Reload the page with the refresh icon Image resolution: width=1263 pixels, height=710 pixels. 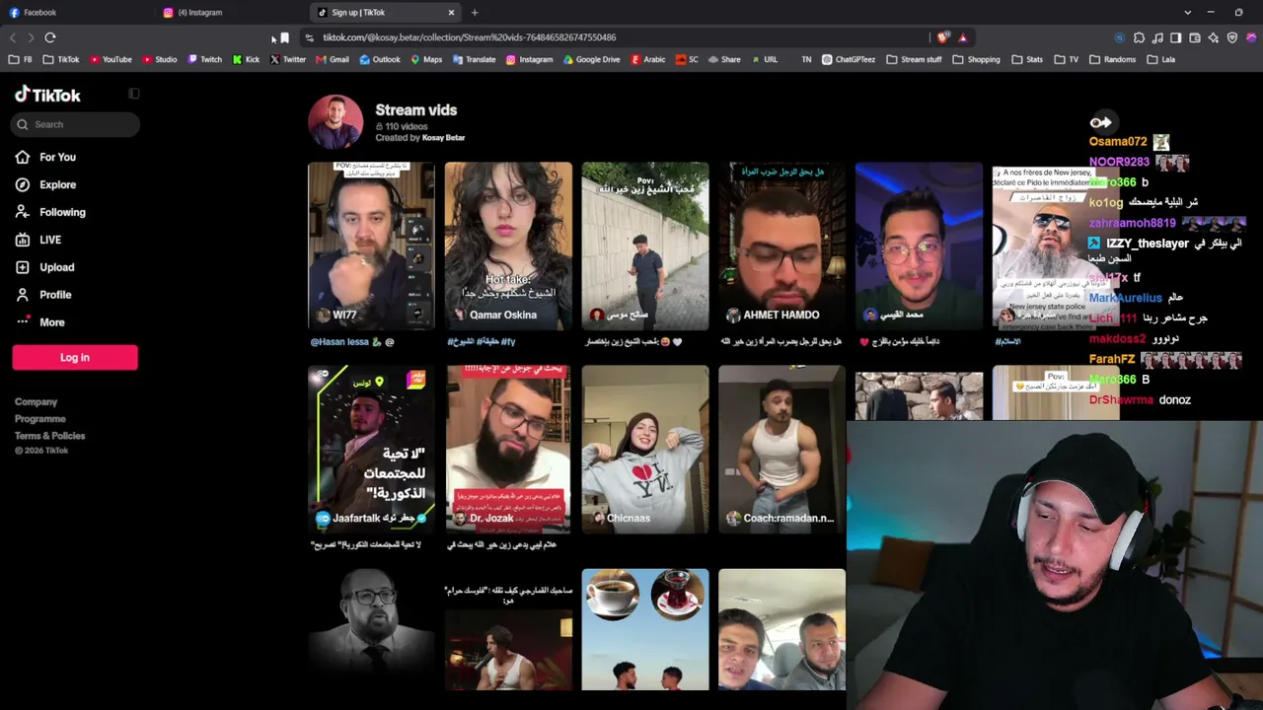click(50, 37)
